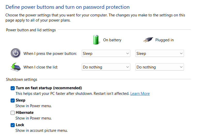Select the "When I press the power button" label
The image size is (201, 140).
(x=50, y=54)
